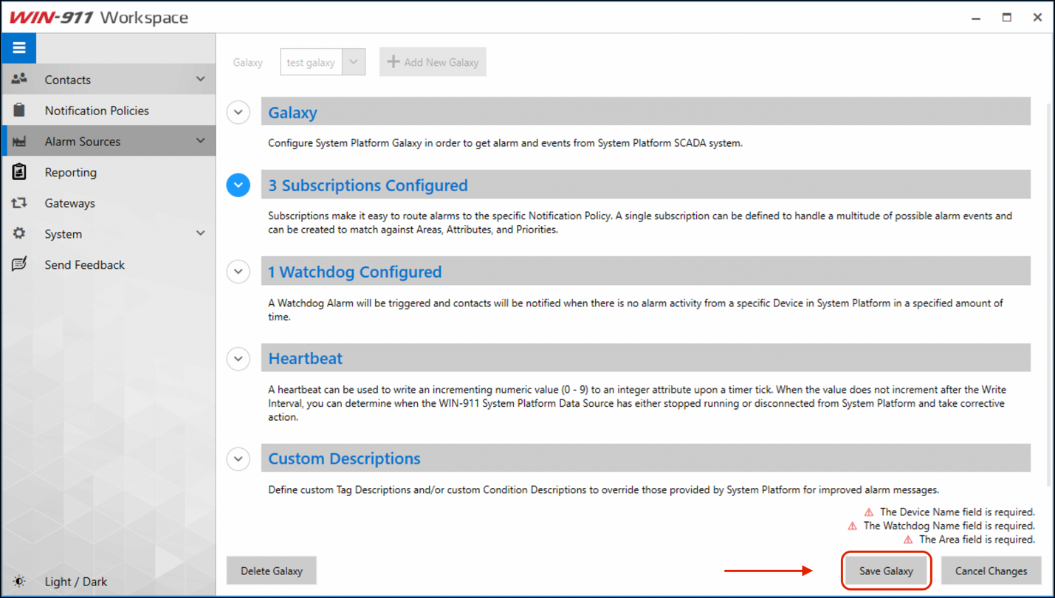Click the warning icon beside Watchdog Name error
Screen dimensions: 1055x598
point(853,526)
